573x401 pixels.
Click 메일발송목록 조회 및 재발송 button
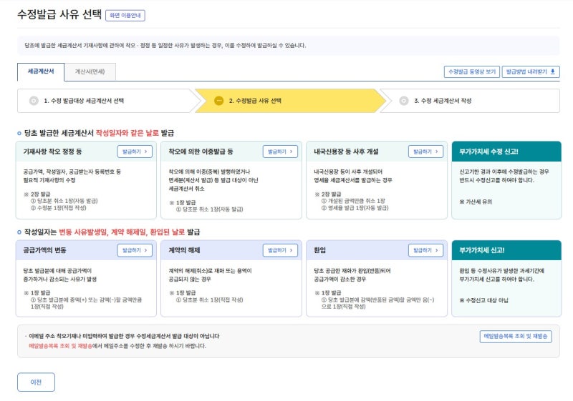tap(516, 336)
